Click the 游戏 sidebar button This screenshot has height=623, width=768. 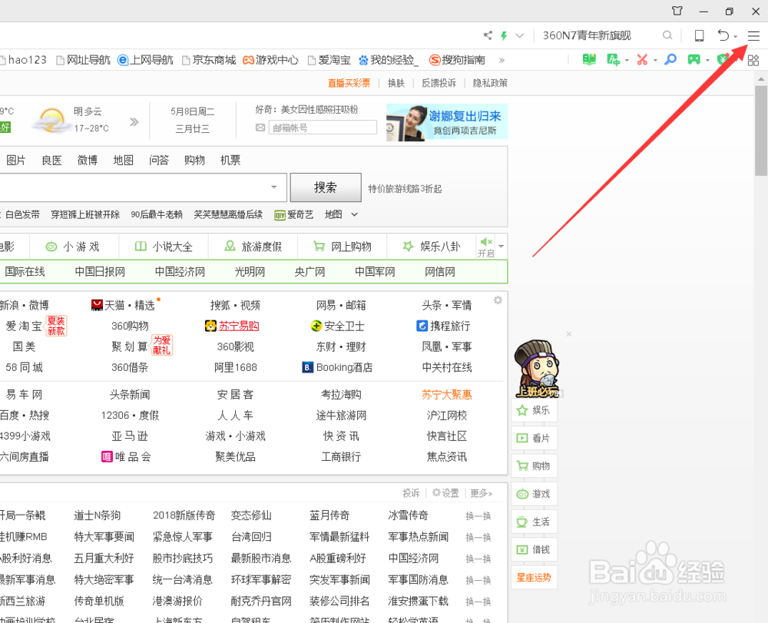point(535,494)
